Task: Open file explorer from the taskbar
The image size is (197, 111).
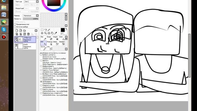Action: [4, 7]
